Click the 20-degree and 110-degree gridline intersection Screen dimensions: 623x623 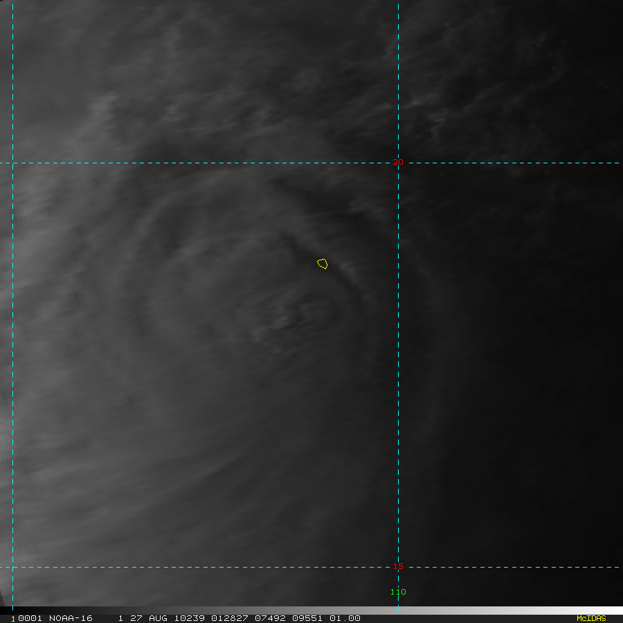[398, 163]
